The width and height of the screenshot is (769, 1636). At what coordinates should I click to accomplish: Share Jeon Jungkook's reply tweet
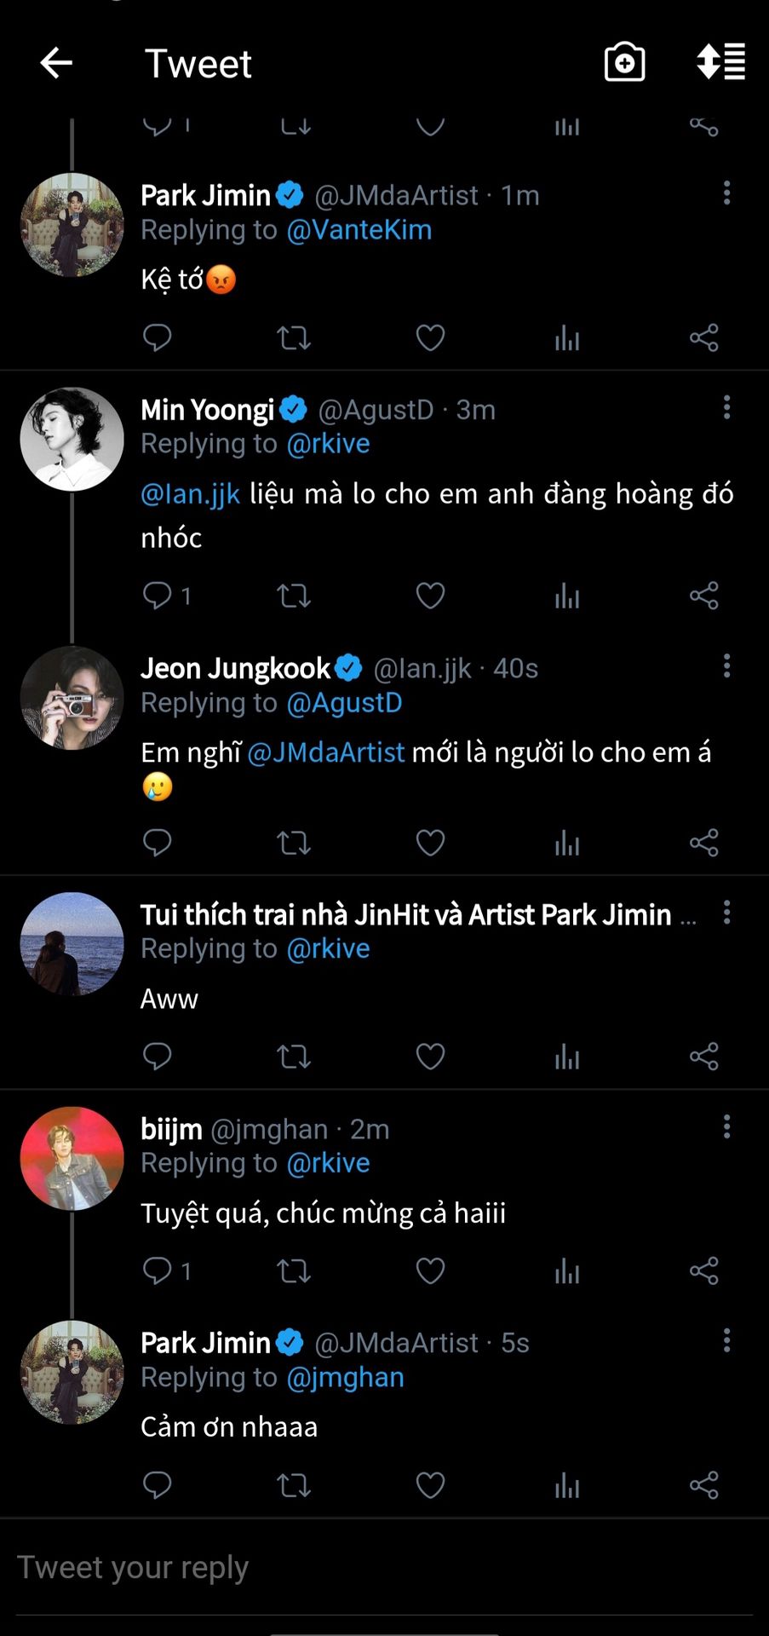pos(703,843)
